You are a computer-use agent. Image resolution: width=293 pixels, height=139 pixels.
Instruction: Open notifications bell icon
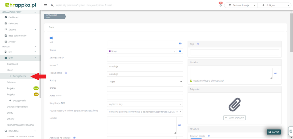point(221,5)
